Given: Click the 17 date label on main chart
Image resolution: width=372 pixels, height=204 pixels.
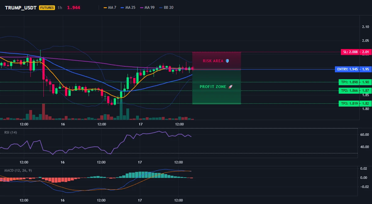Looking at the screenshot, I should pyautogui.click(x=140, y=124).
